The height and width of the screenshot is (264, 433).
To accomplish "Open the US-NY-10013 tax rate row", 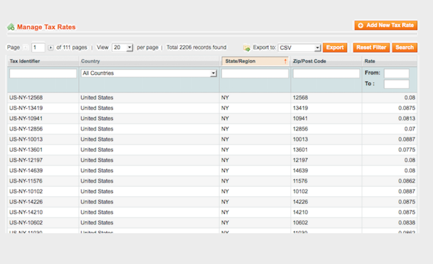I will pos(212,139).
